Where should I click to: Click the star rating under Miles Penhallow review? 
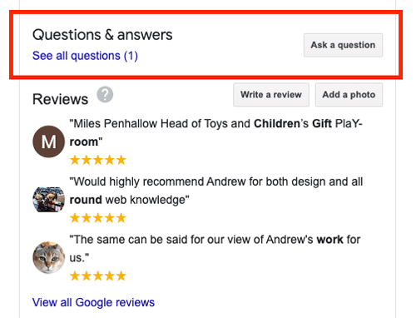(x=98, y=160)
